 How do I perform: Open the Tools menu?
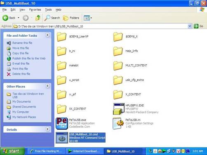[x=48, y=10]
